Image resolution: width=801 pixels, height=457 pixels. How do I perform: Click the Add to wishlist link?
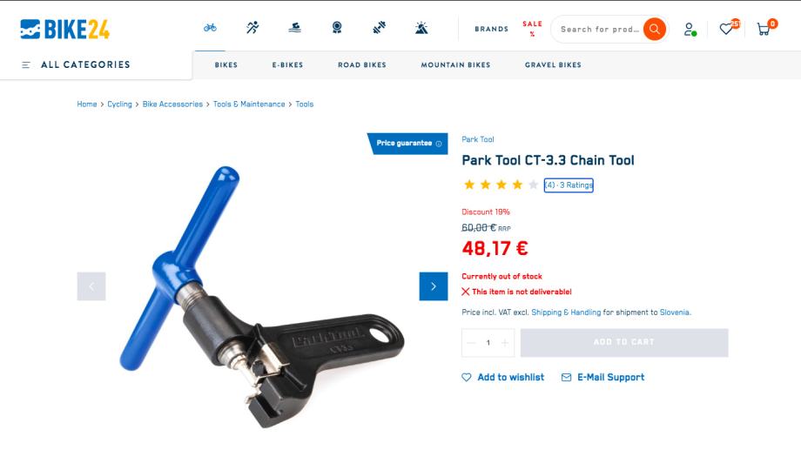(x=502, y=377)
